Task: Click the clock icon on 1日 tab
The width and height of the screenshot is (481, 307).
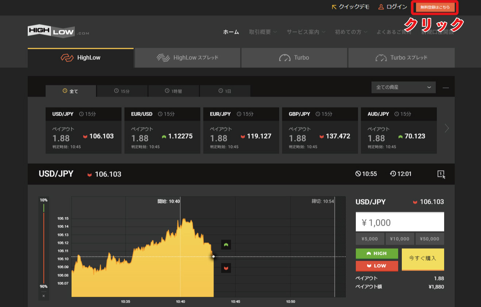Action: pos(221,91)
